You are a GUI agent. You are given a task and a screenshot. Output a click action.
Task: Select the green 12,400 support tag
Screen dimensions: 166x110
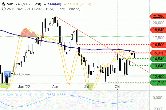pos(158,76)
